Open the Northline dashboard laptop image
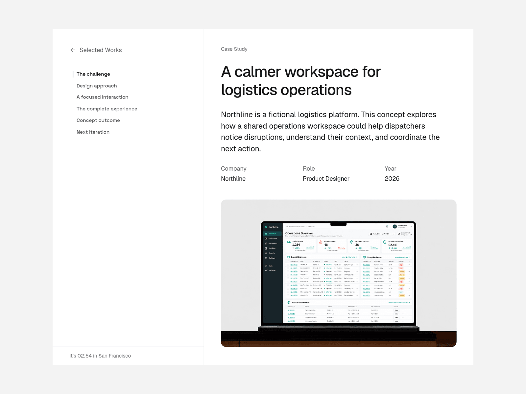This screenshot has width=526, height=394. (x=339, y=273)
